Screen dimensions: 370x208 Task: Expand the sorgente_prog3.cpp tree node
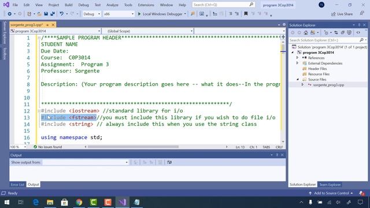click(x=302, y=85)
